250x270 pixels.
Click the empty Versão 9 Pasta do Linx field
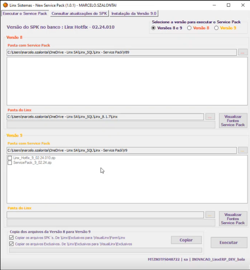tap(105, 215)
